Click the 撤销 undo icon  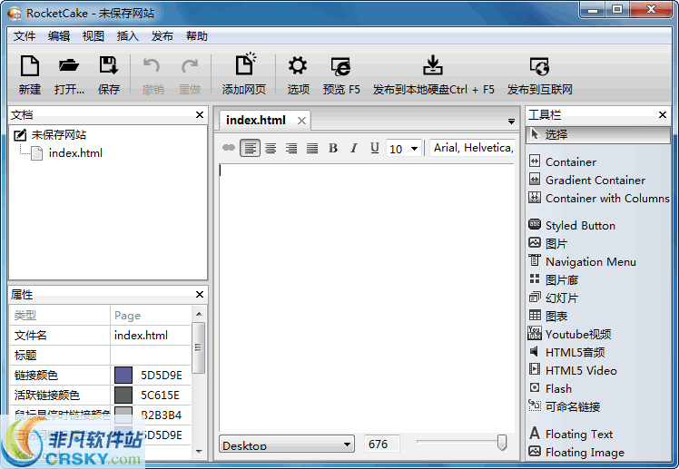(x=152, y=66)
